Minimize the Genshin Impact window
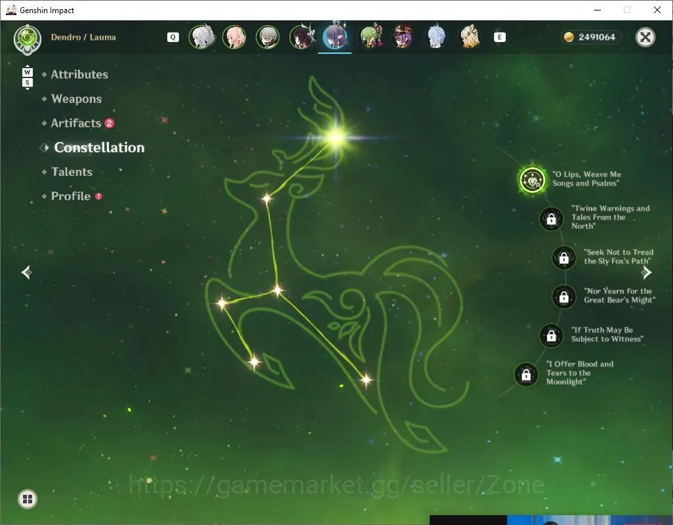This screenshot has height=525, width=673. pos(598,10)
